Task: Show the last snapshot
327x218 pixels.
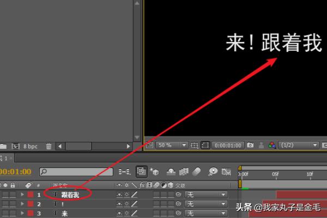Action: [261, 145]
